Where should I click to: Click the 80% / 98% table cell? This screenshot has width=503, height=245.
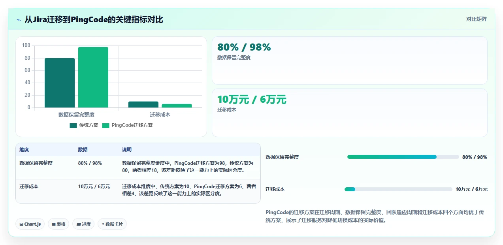pyautogui.click(x=90, y=163)
